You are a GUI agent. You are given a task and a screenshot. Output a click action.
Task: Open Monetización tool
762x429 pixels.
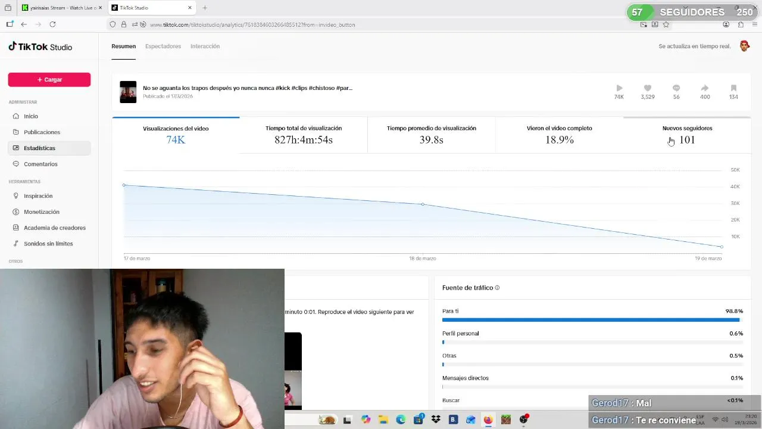49,212
